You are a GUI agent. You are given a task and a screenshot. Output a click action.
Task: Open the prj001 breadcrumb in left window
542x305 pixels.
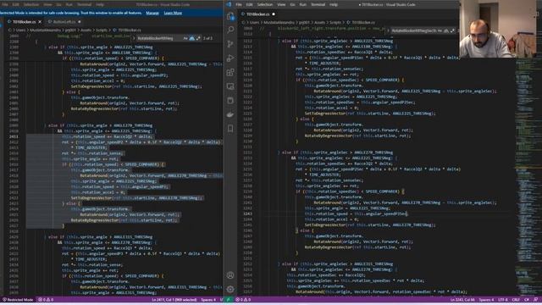pyautogui.click(x=70, y=30)
